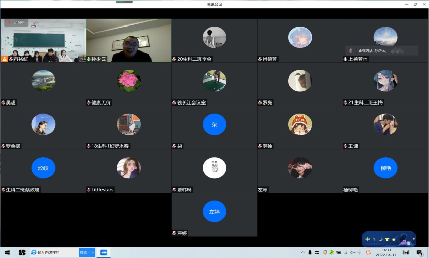Open the Windows notification center

click(x=419, y=252)
